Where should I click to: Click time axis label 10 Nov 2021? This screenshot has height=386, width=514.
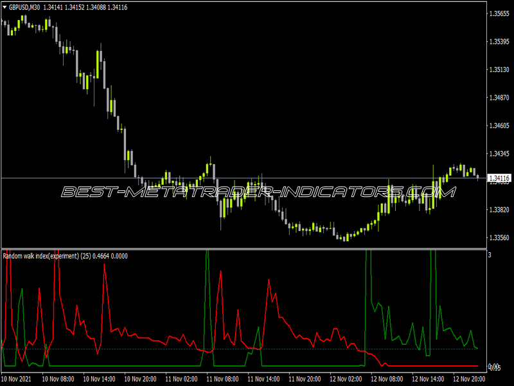click(17, 379)
